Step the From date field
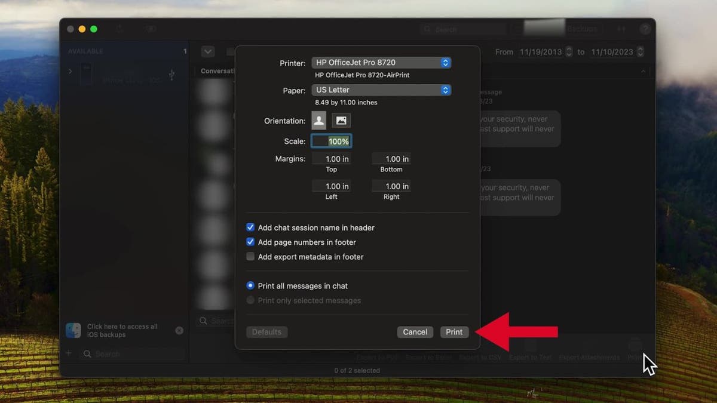717x403 pixels. 569,52
